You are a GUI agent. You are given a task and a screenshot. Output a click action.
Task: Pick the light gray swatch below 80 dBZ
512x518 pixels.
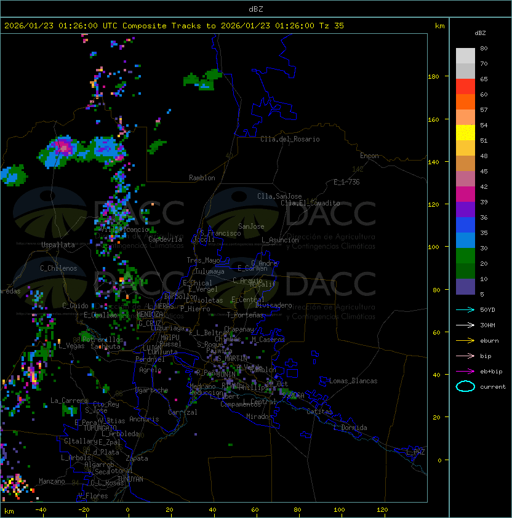(465, 55)
